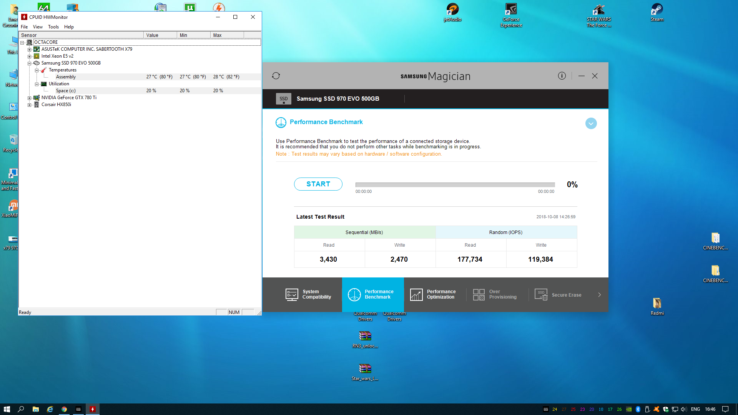Open the Steam desktop icon
738x415 pixels.
click(657, 12)
